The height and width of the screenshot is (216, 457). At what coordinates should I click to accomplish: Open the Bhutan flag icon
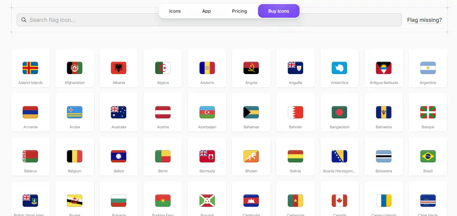click(251, 156)
